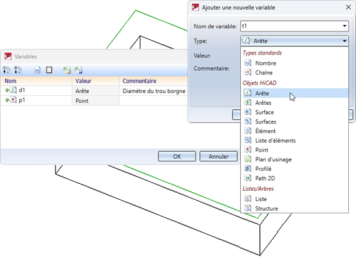Click the Élément type icon
356x257 pixels.
click(x=248, y=131)
